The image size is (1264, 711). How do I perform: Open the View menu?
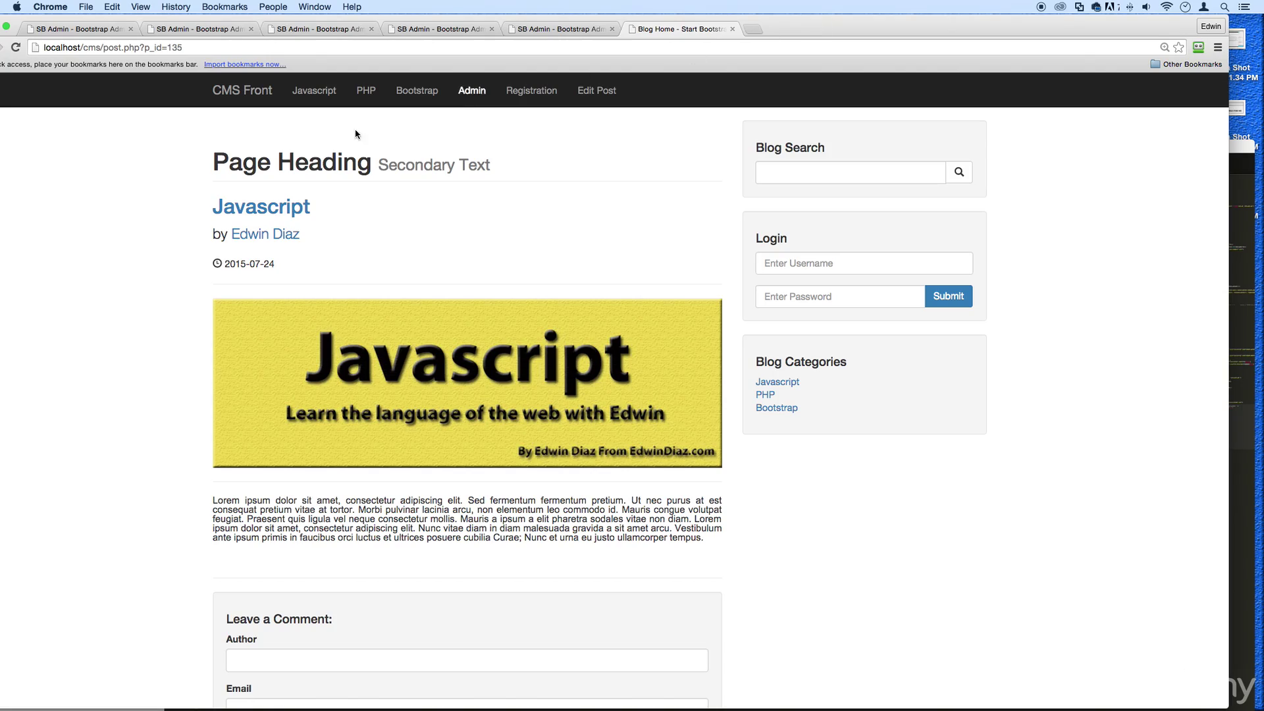pos(140,7)
